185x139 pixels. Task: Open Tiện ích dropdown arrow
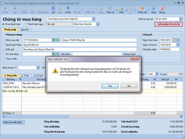tap(116, 10)
